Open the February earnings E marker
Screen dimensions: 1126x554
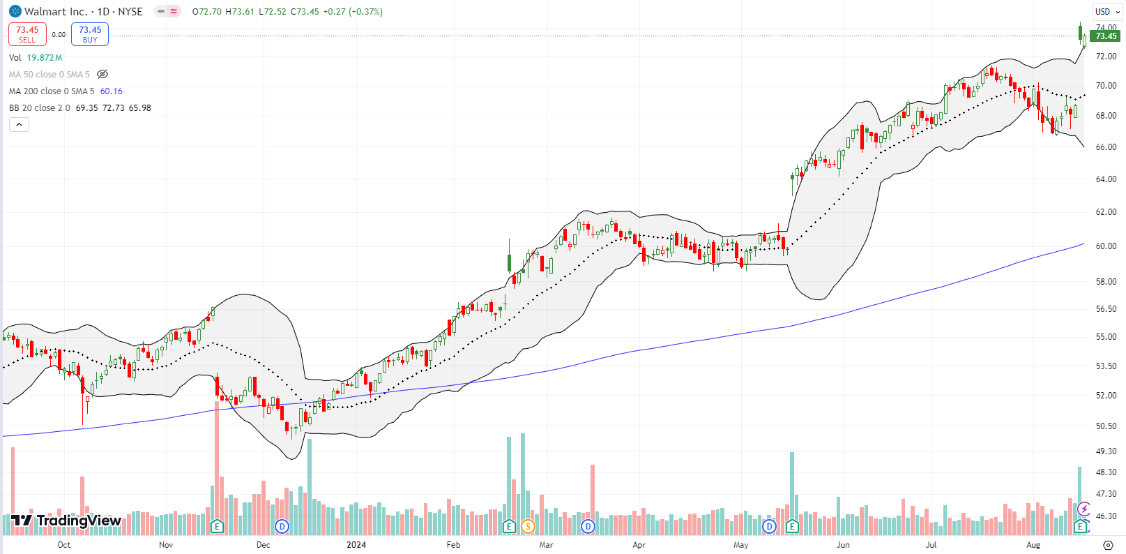(x=509, y=526)
